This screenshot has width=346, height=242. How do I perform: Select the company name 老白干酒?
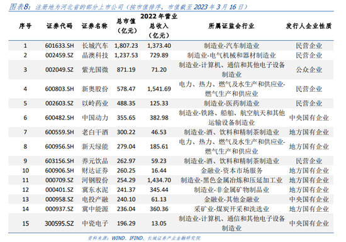click(95, 132)
